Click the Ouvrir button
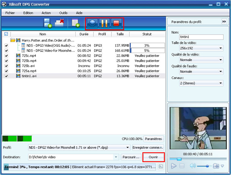231x175 pixels. tap(153, 157)
